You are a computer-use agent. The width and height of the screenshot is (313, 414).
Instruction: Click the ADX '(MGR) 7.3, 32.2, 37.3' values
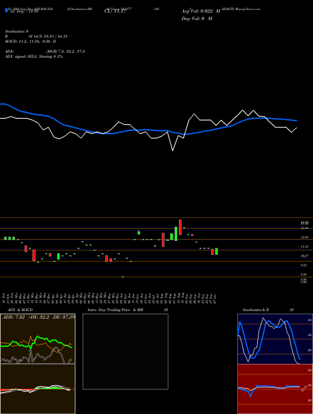[65, 51]
